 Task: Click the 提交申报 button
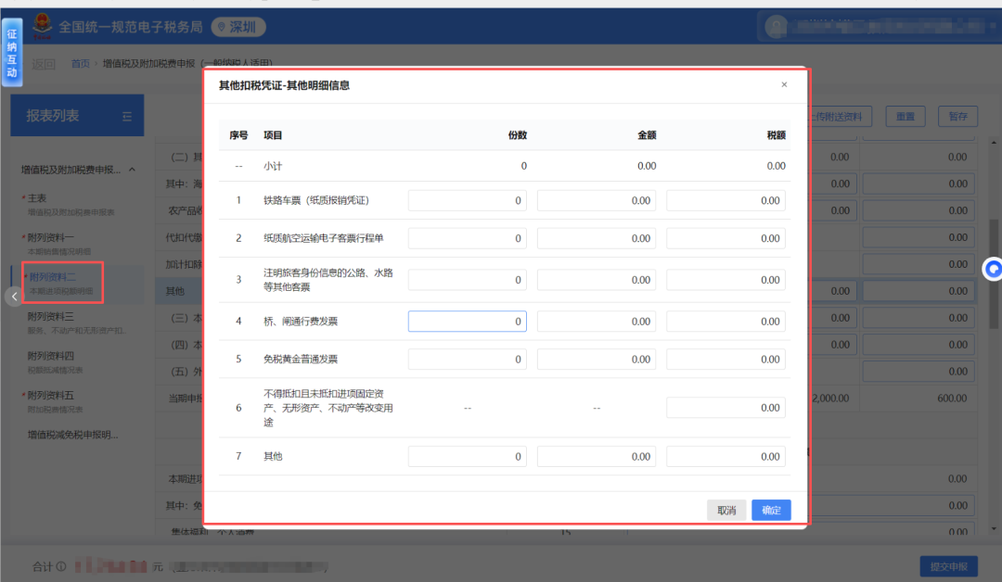[948, 566]
